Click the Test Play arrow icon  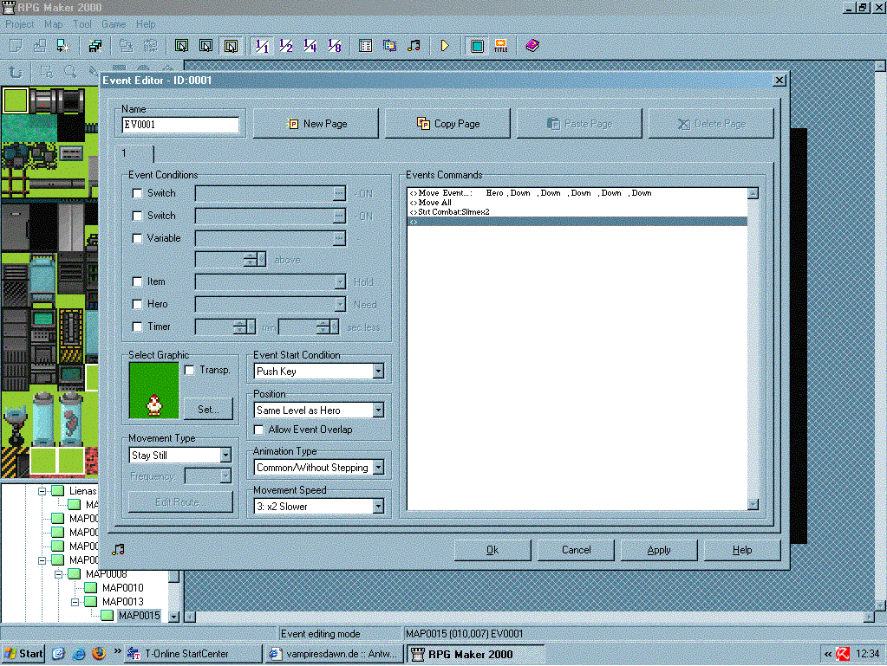point(445,46)
